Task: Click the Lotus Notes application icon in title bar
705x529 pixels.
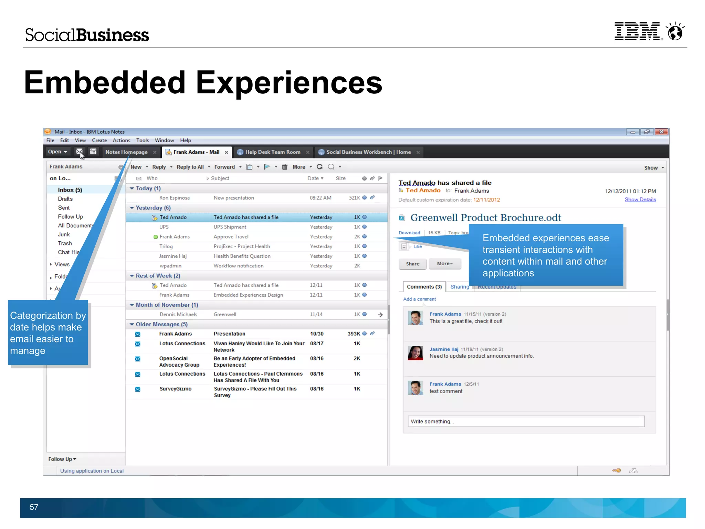Action: pyautogui.click(x=48, y=132)
